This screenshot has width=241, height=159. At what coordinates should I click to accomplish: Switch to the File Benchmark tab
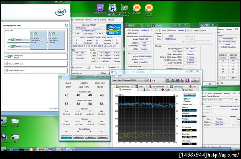pos(157,87)
